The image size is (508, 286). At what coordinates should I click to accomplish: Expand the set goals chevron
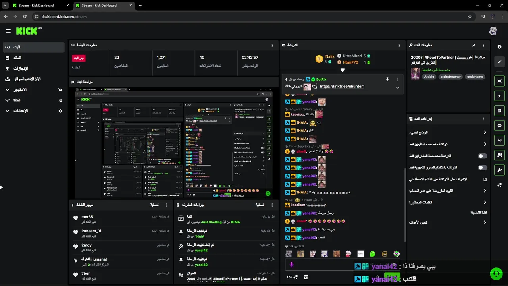click(x=485, y=222)
